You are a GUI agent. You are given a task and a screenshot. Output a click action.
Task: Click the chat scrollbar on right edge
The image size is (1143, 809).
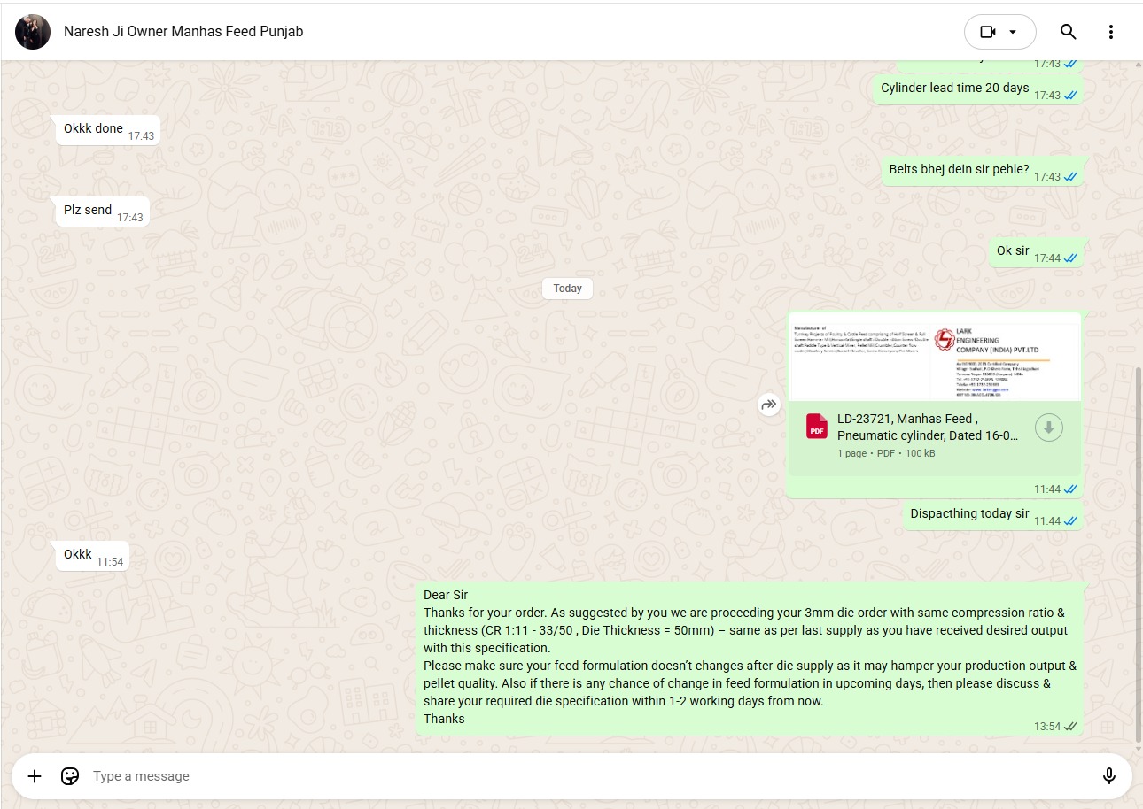1138,549
